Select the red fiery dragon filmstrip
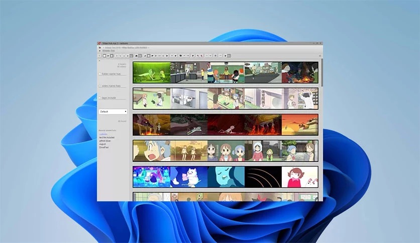420x243 pixels. 226,125
